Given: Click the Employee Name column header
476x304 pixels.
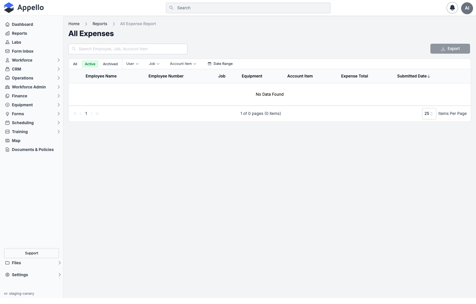Looking at the screenshot, I should coord(101,76).
